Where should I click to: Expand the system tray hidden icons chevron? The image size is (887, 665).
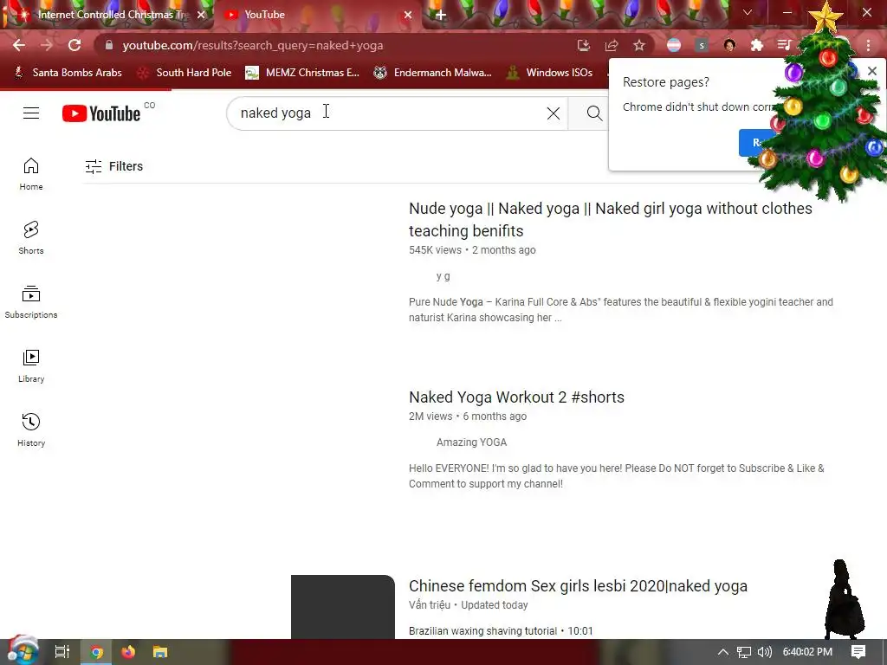coord(723,652)
